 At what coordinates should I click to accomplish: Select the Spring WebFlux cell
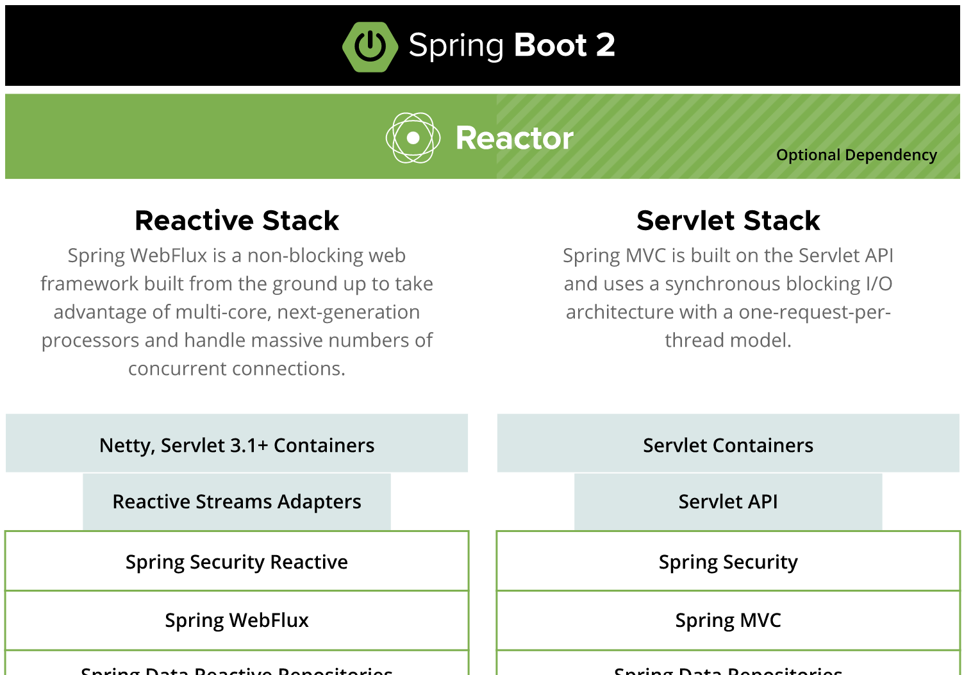tap(237, 621)
